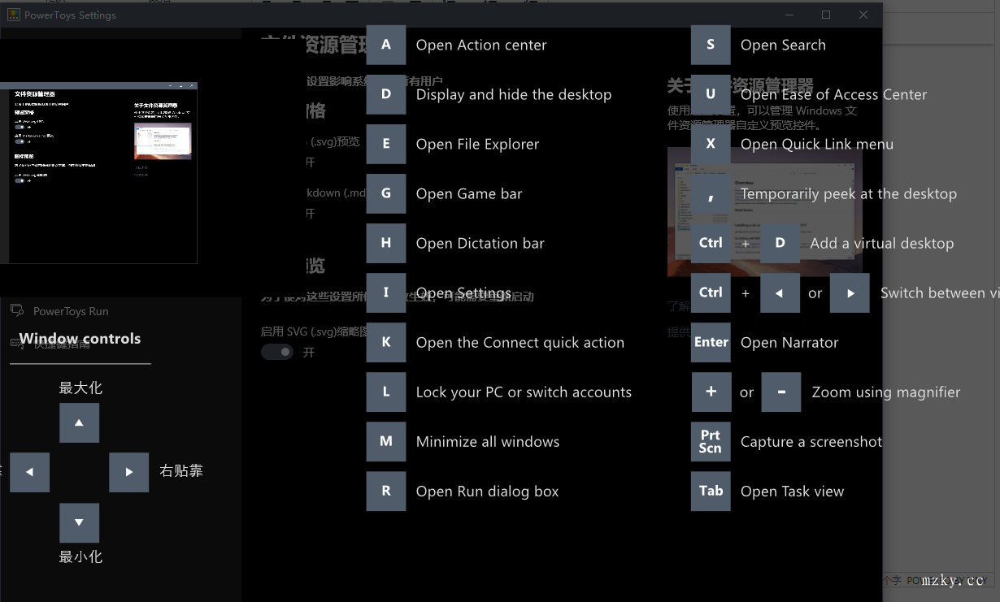
Task: Click the 'Capture a screenshot' label
Action: [811, 441]
